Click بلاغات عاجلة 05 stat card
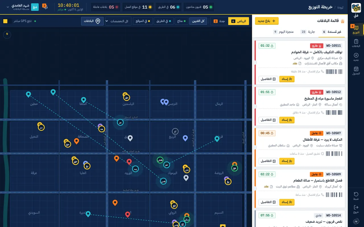This screenshot has width=364, height=227. (x=106, y=7)
